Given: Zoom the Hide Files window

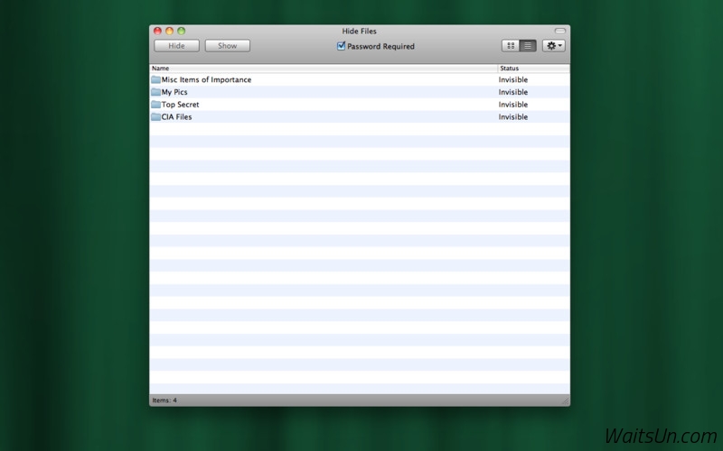Looking at the screenshot, I should (182, 31).
